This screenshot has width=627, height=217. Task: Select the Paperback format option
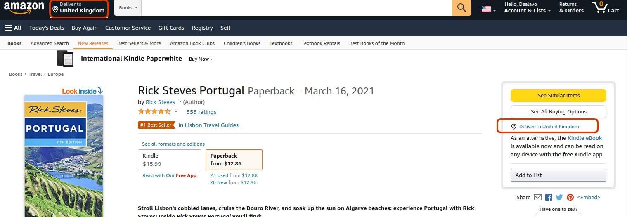click(x=234, y=160)
